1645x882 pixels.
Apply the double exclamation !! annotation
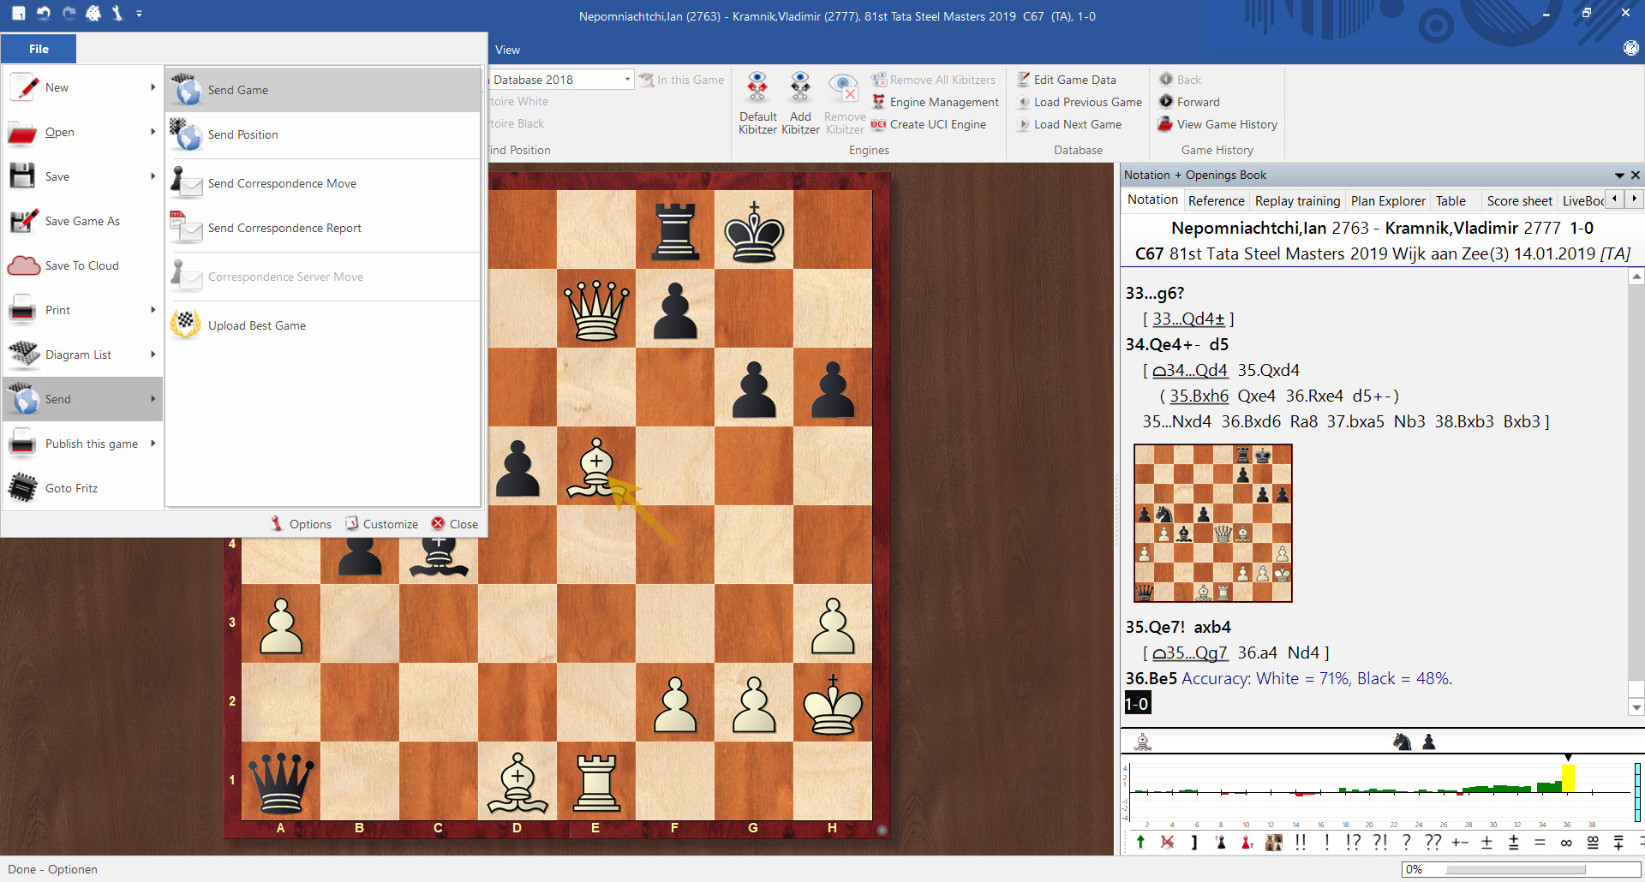point(1301,842)
